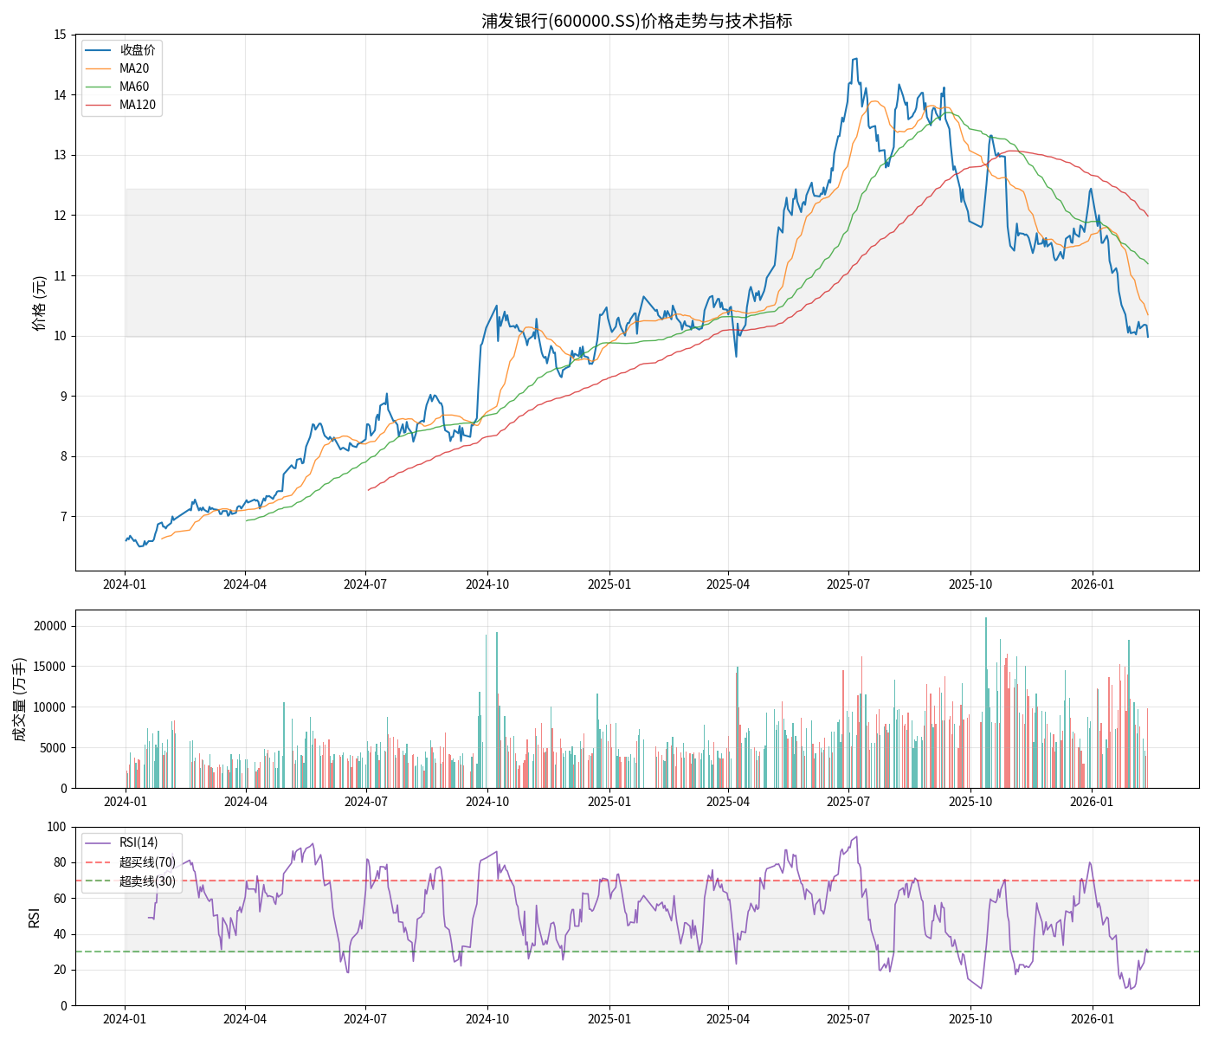
Task: Click the RSI y-axis label
Action: 35,917
